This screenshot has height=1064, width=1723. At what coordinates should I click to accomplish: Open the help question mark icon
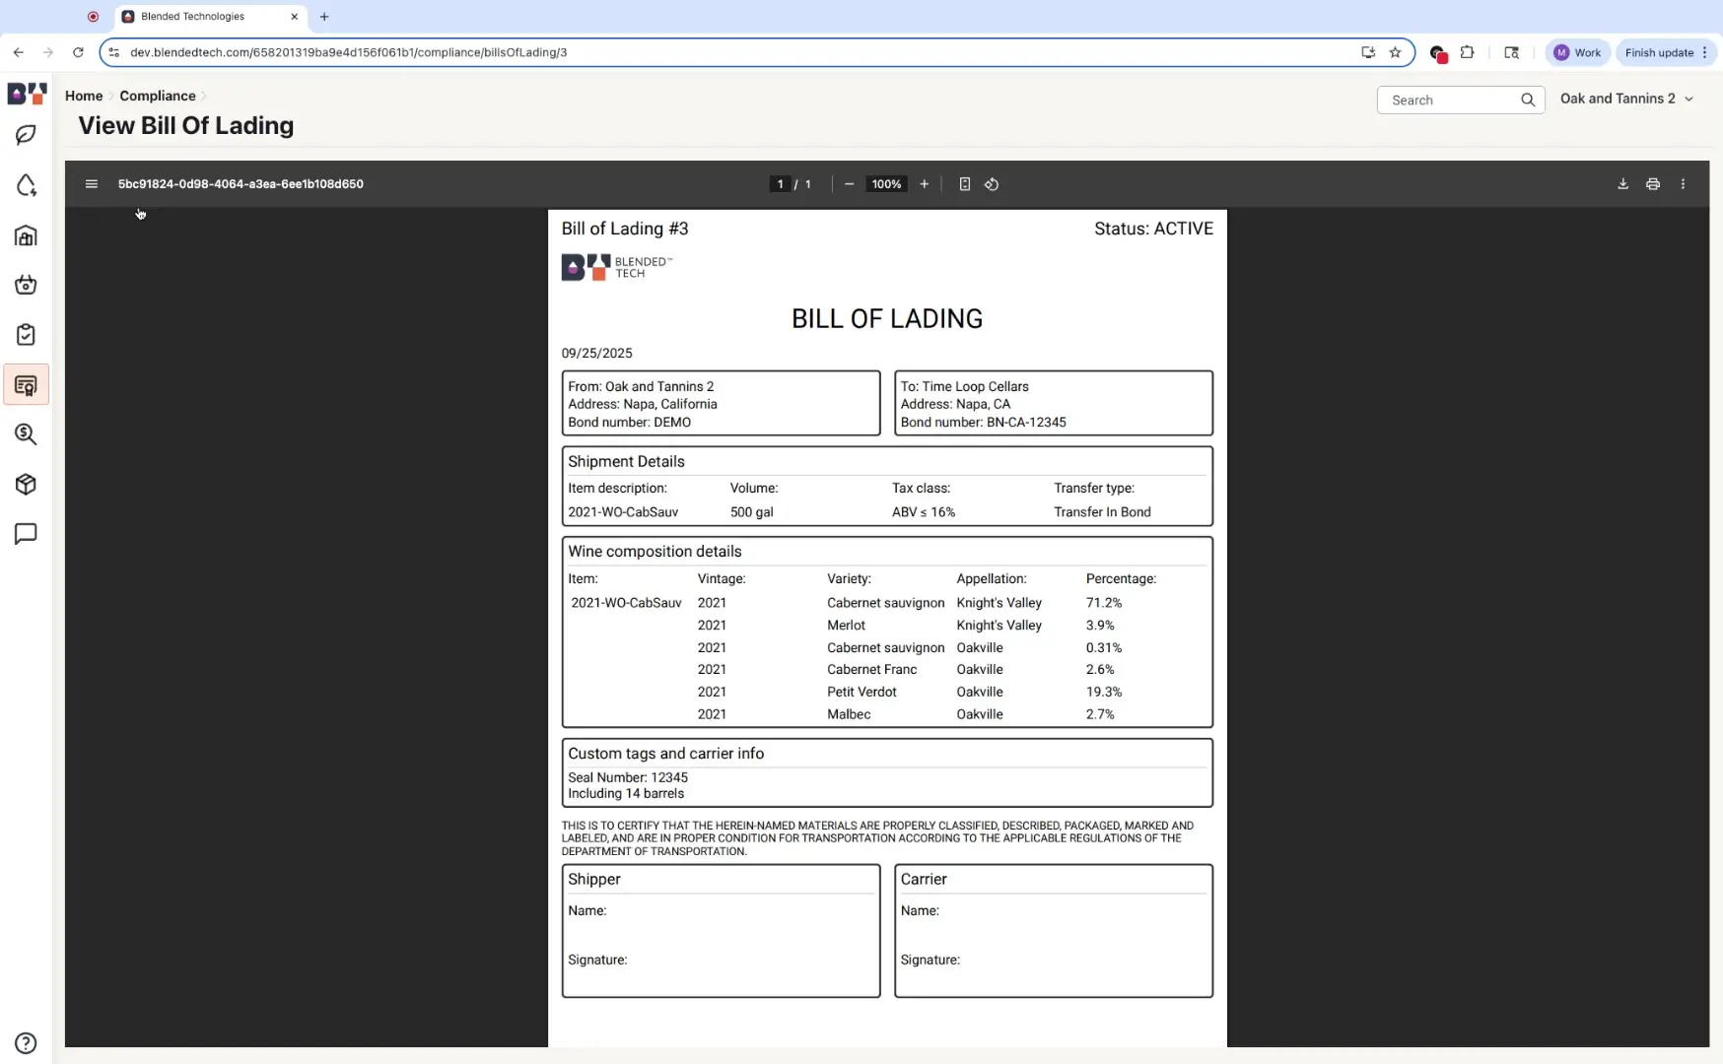(27, 1043)
